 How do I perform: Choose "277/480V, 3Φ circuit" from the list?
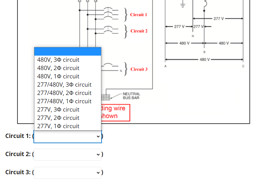click(64, 85)
